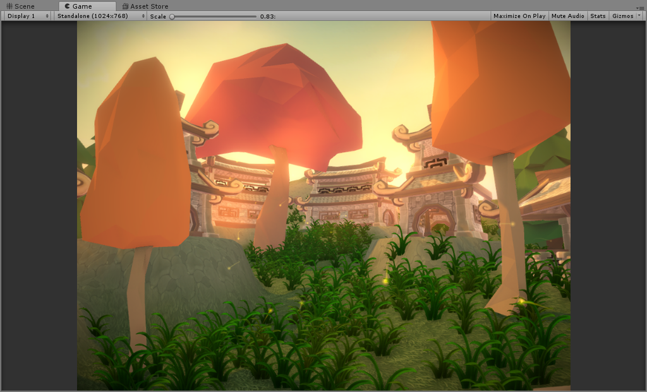Click the Gizmos dropdown arrow icon
Image resolution: width=647 pixels, height=392 pixels.
click(639, 16)
